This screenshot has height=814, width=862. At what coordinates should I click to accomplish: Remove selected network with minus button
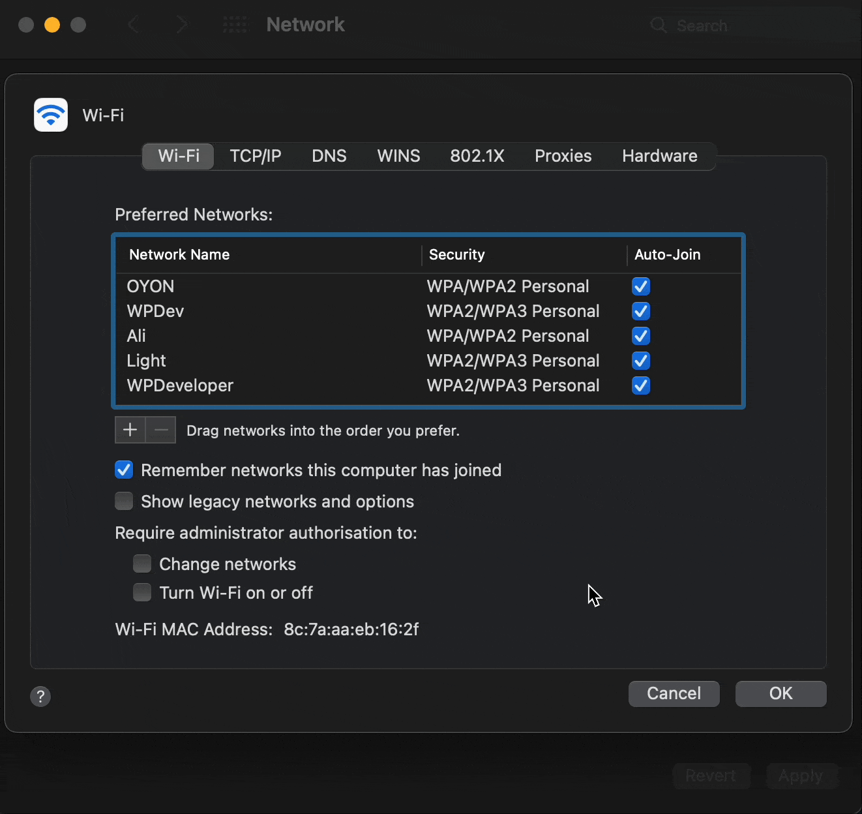tap(160, 430)
